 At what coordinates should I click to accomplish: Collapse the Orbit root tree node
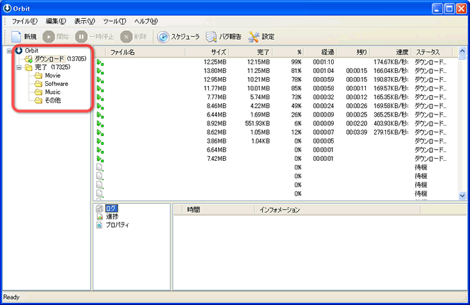9,51
